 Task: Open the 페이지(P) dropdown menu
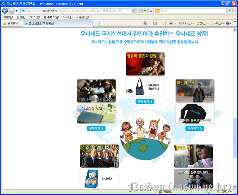coord(186,23)
